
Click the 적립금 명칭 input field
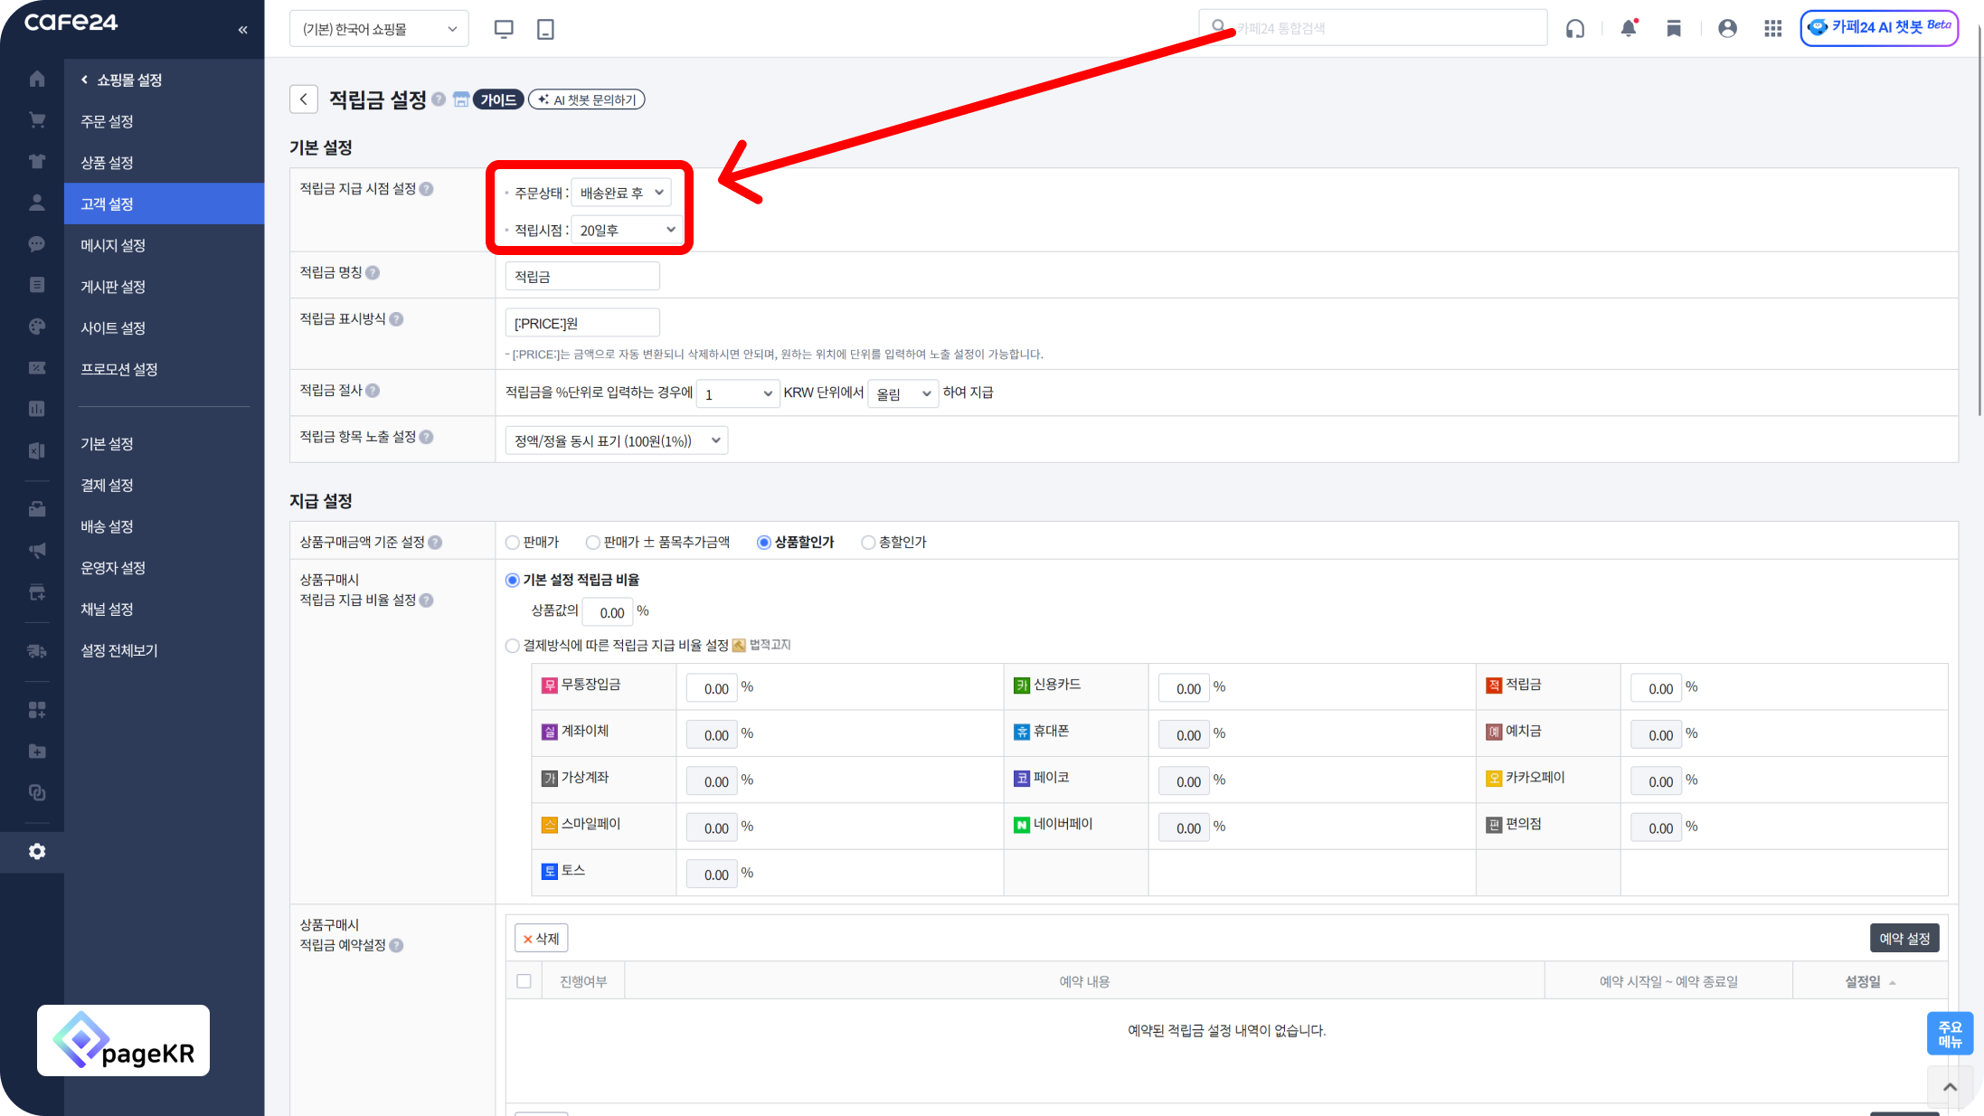582,277
